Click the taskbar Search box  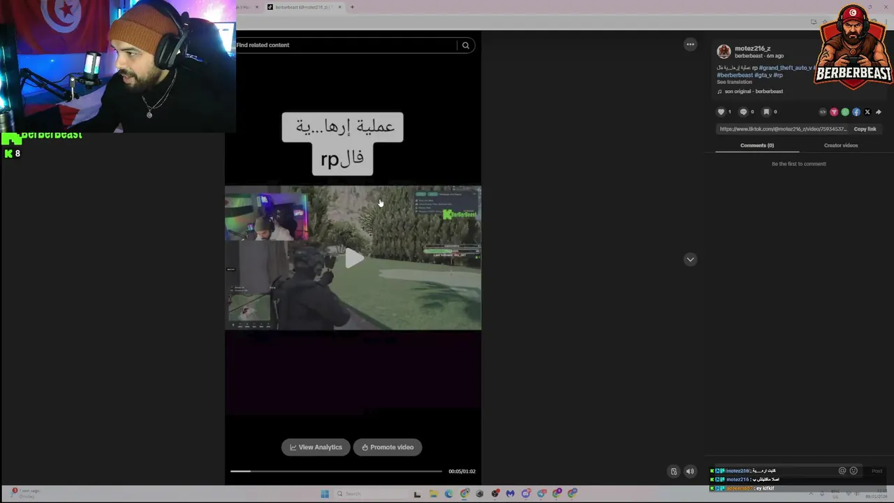pyautogui.click(x=370, y=494)
